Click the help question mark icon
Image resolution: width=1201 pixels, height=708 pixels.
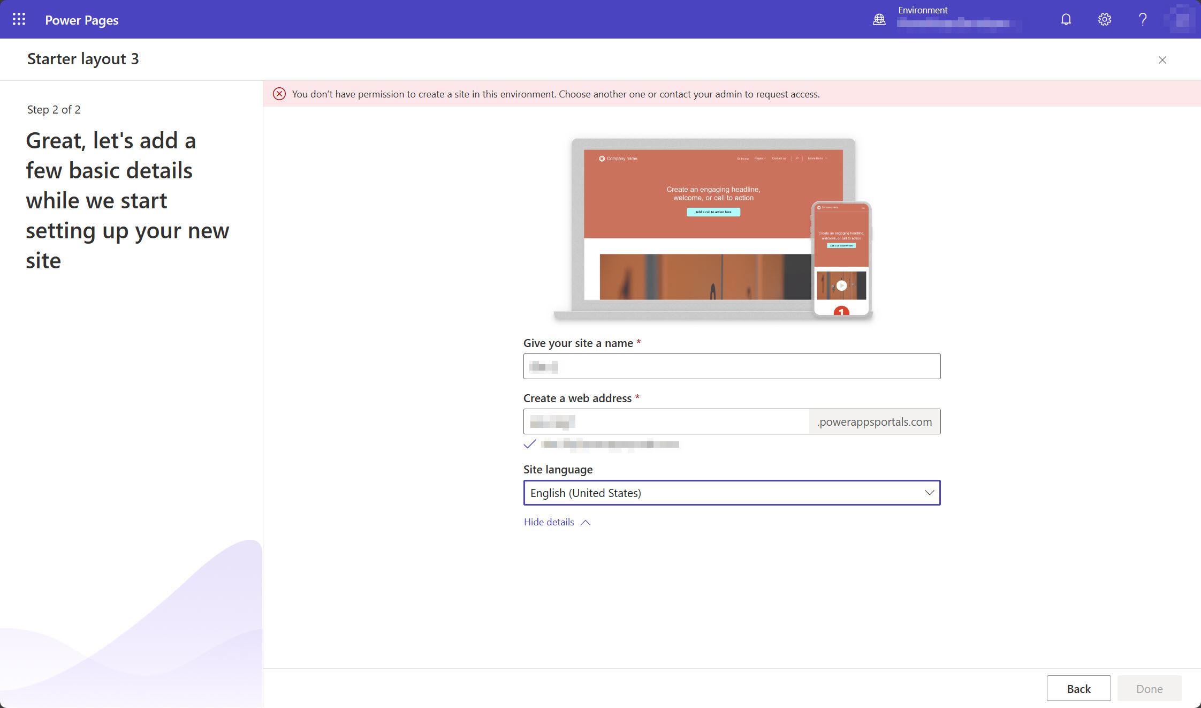pos(1142,19)
